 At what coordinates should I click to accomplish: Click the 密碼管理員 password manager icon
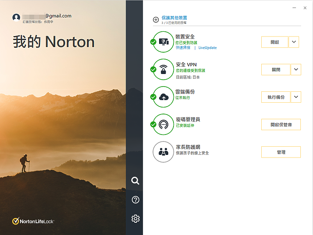click(x=163, y=124)
